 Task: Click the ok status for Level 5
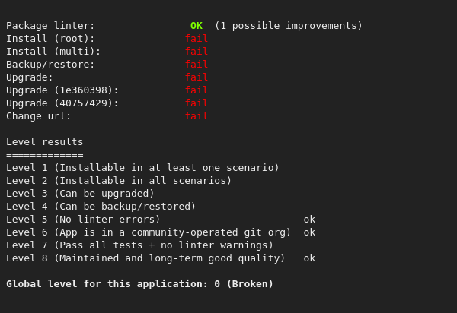(309, 220)
